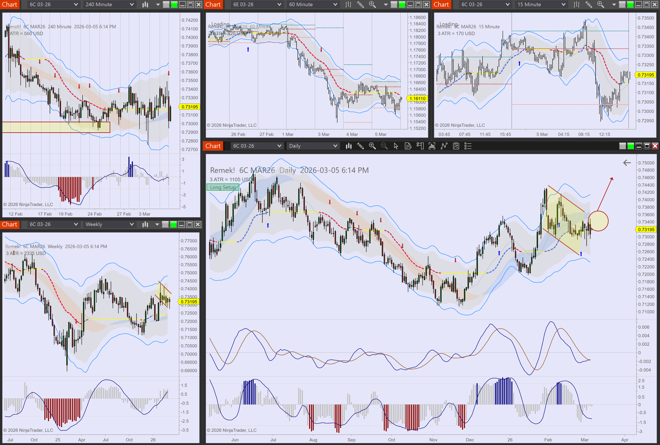
Task: Toggle green link button on Daily chart
Action: click(630, 146)
